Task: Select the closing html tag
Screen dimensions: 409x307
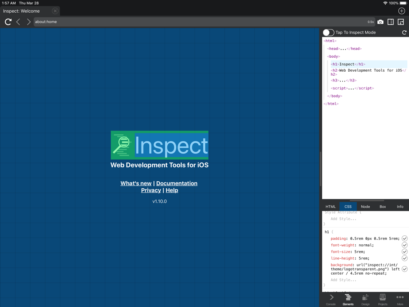Action: click(331, 104)
